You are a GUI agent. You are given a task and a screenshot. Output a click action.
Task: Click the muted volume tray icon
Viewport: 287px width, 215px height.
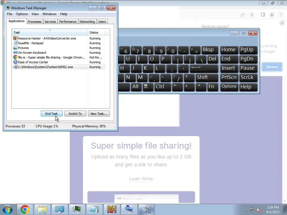point(259,210)
